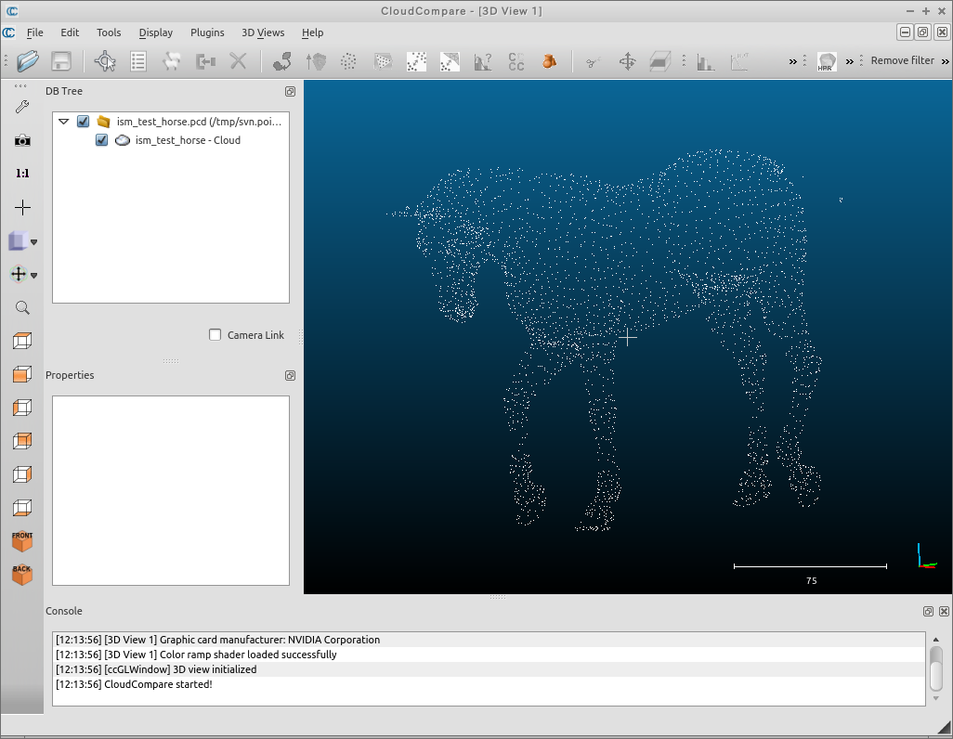
Task: Run the HPR hidden point removal plugin
Action: pyautogui.click(x=826, y=61)
